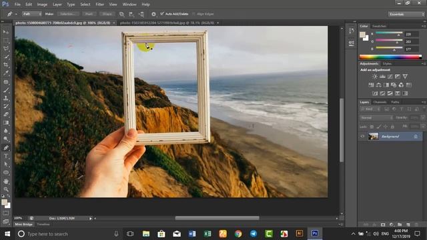Add a Levels adjustment
This screenshot has height=240, width=427.
tap(382, 77)
